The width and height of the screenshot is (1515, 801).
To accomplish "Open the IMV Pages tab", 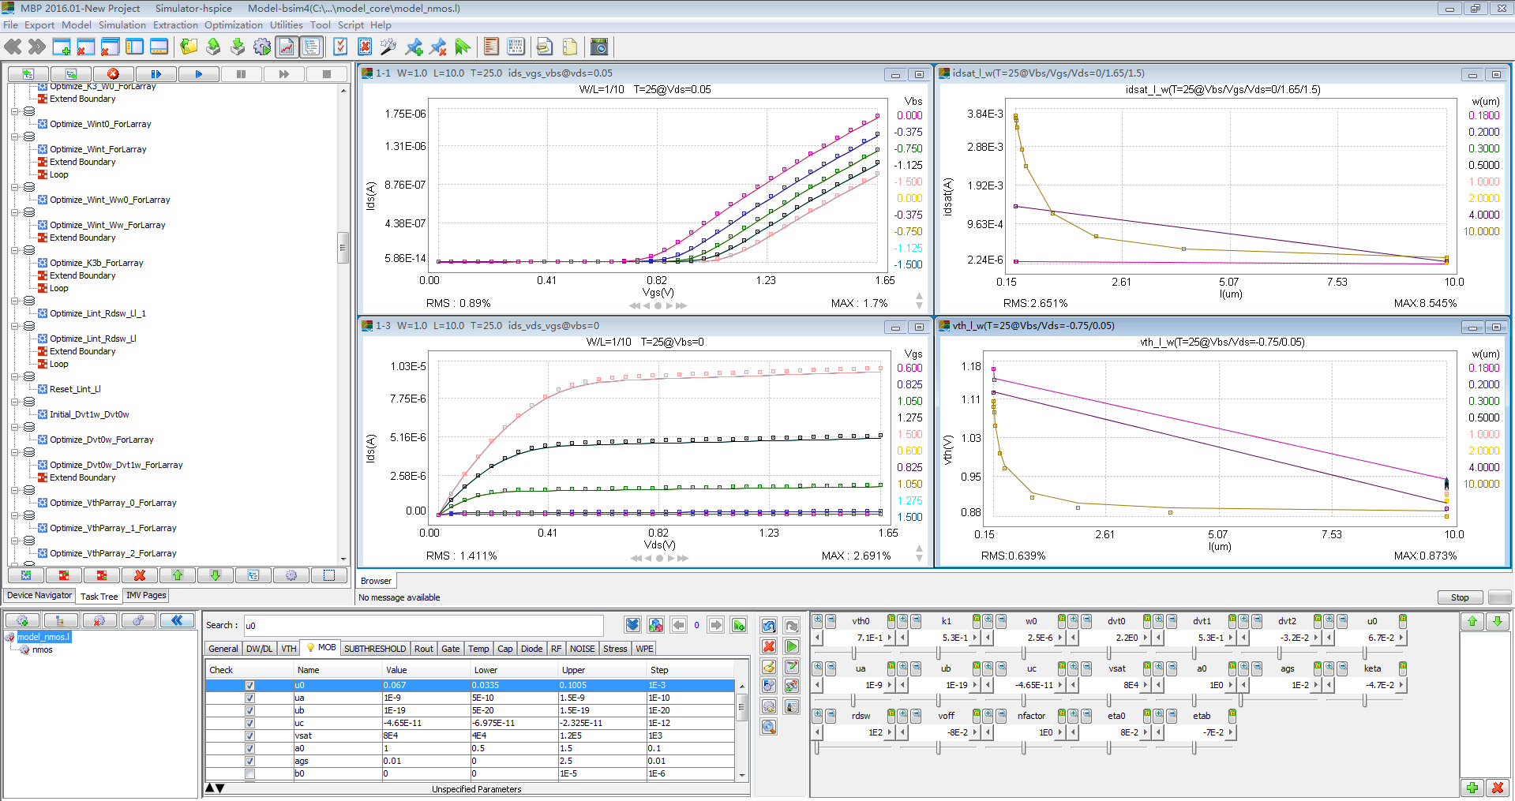I will (x=146, y=596).
